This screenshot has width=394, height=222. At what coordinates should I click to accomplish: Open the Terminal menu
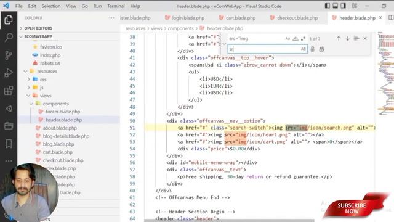coord(116,6)
